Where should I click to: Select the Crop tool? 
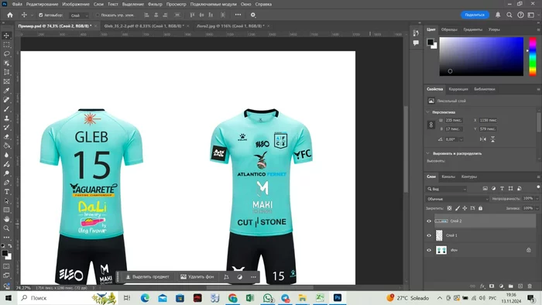click(6, 72)
